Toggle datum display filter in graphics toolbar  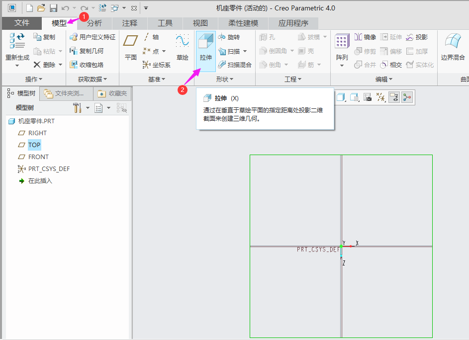click(380, 97)
